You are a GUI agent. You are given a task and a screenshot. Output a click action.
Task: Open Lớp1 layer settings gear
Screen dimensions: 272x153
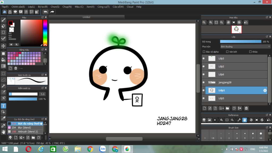click(265, 90)
